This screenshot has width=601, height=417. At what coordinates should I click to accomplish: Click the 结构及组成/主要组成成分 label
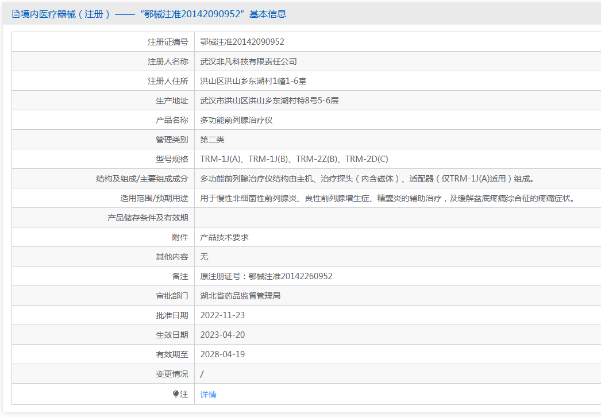142,179
